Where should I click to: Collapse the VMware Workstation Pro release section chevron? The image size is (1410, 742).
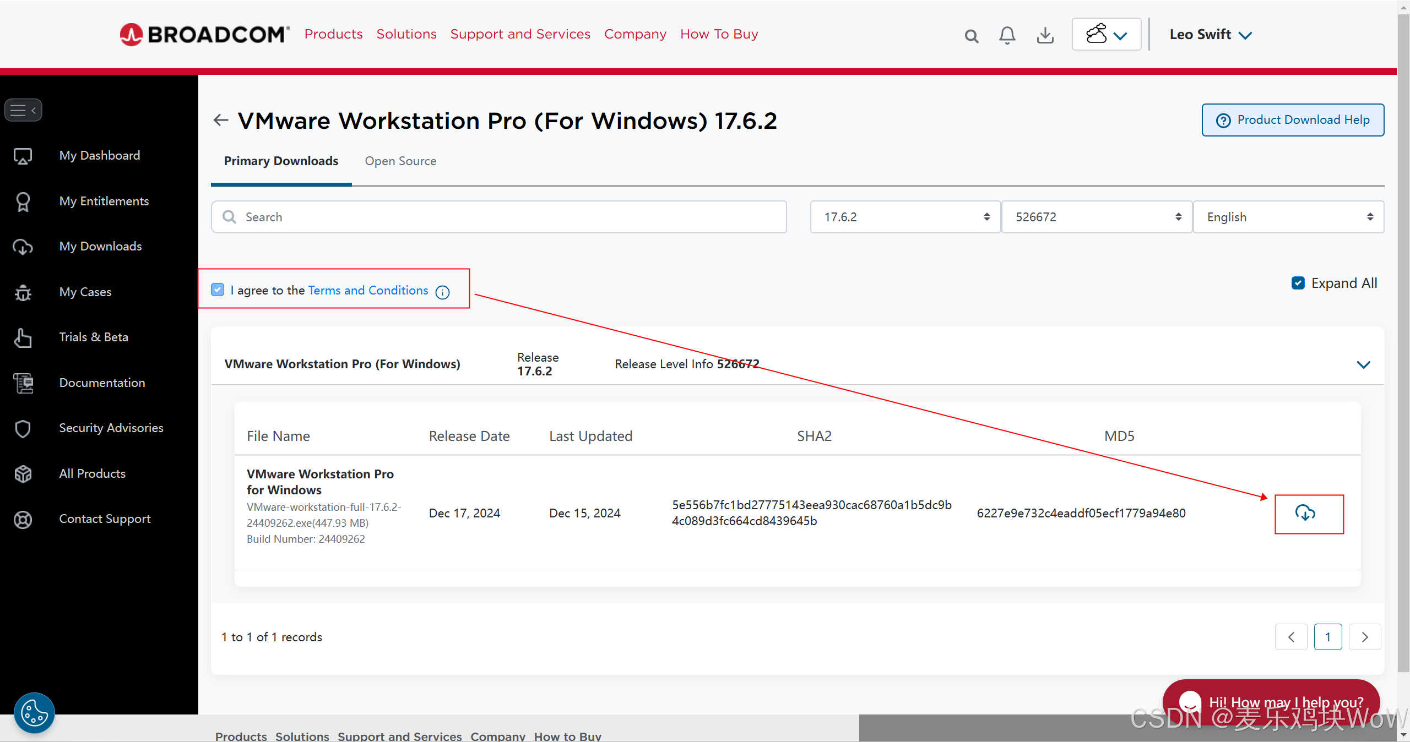[x=1363, y=364]
